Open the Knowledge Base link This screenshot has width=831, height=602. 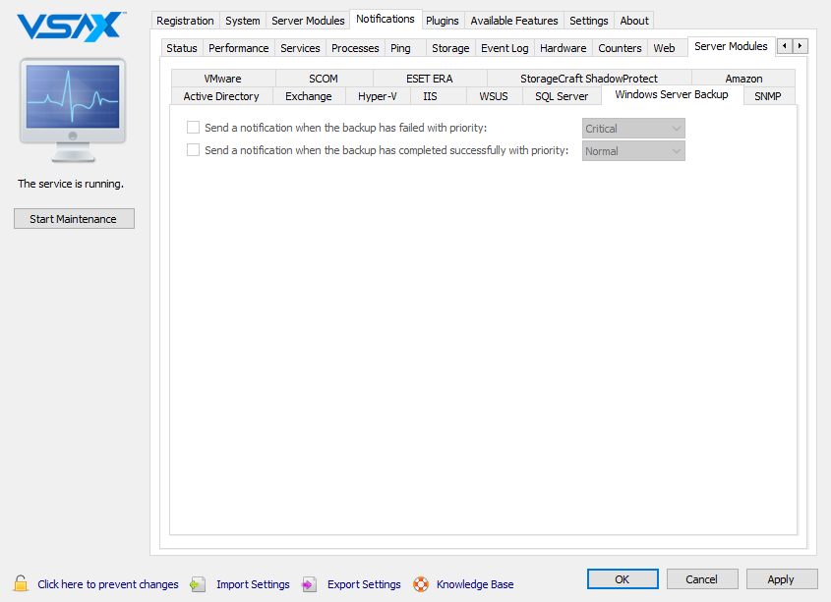[475, 584]
